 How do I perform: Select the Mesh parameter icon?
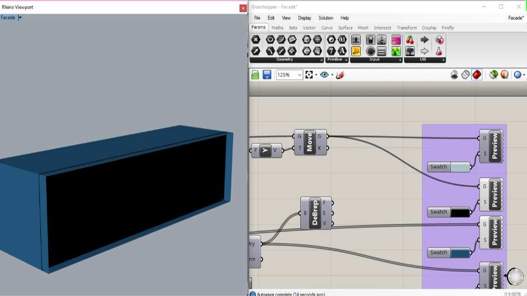[x=317, y=40]
